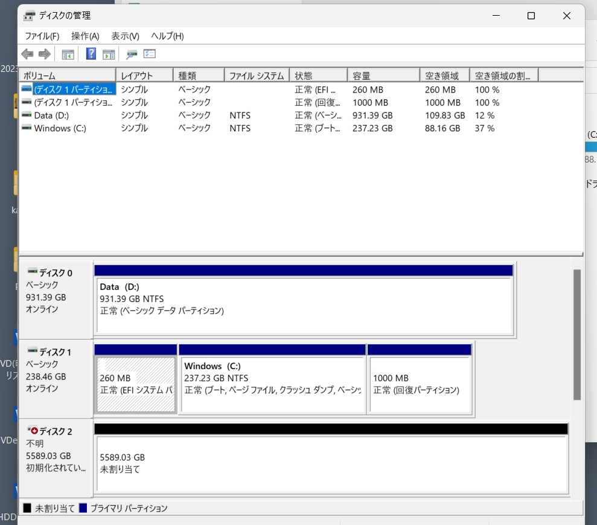The height and width of the screenshot is (525, 597).
Task: Open the 表示(V) menu
Action: [125, 36]
